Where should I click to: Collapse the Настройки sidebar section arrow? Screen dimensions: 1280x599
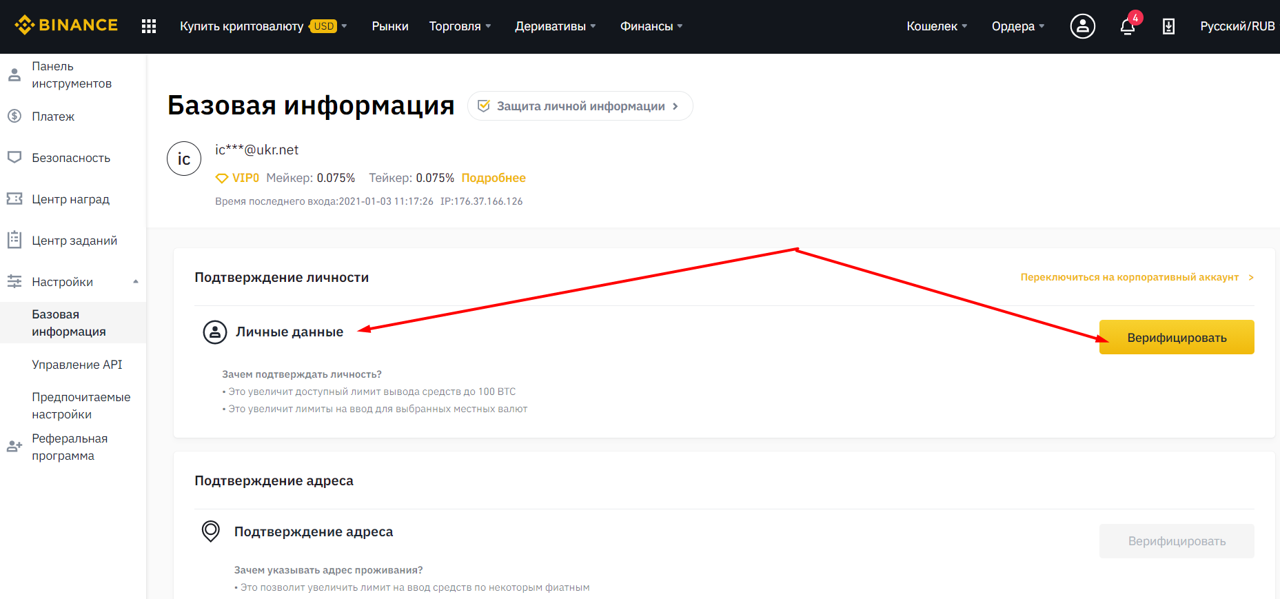(136, 281)
